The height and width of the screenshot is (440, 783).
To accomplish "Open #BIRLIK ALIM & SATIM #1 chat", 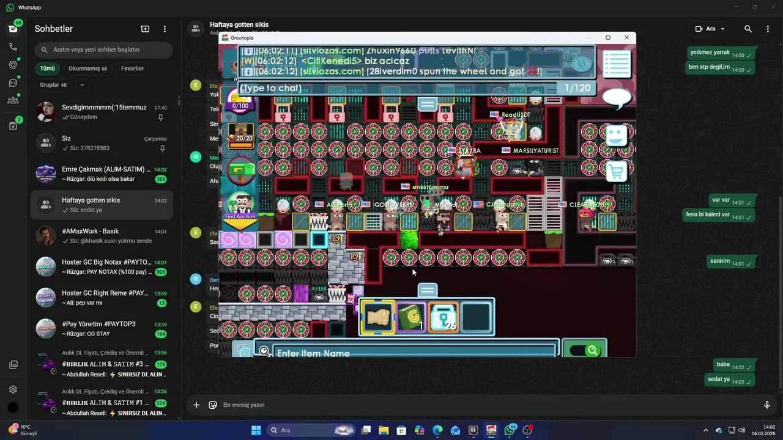I will pyautogui.click(x=102, y=403).
